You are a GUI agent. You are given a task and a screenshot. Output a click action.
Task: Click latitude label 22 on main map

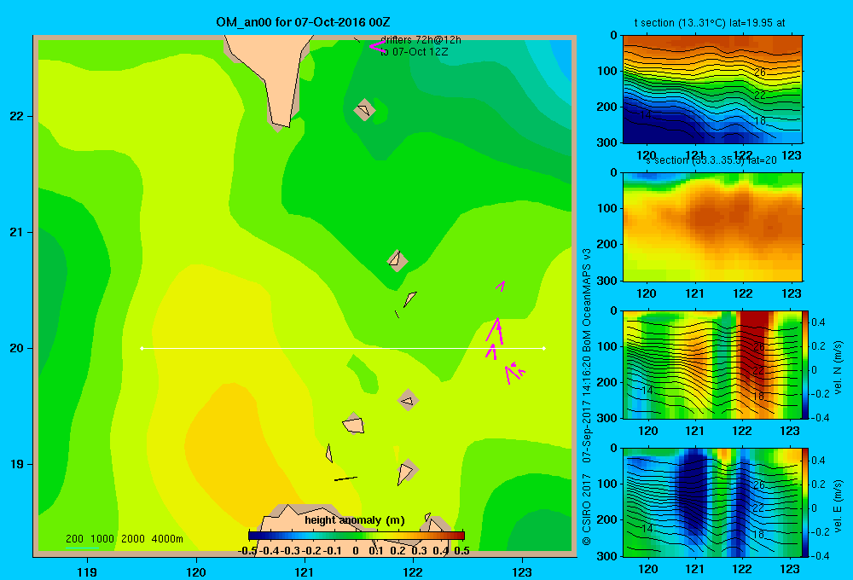tap(17, 117)
